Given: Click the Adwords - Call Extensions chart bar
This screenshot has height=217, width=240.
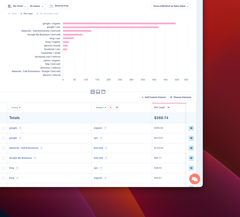Looking at the screenshot, I should tap(77, 31).
